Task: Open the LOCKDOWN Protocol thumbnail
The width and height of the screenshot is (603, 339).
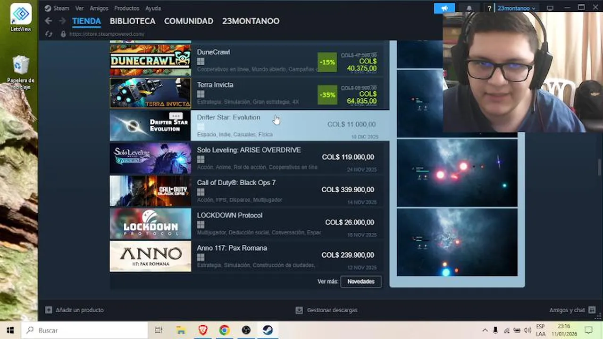Action: 150,224
